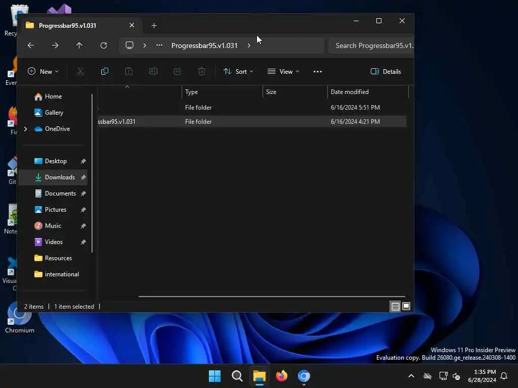Go back with the Back arrow
This screenshot has height=388, width=518.
click(31, 45)
